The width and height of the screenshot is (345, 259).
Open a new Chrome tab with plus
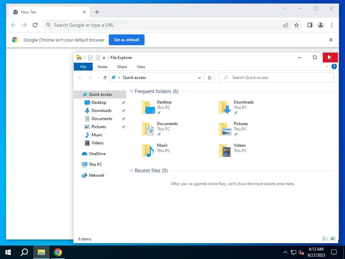click(x=97, y=12)
